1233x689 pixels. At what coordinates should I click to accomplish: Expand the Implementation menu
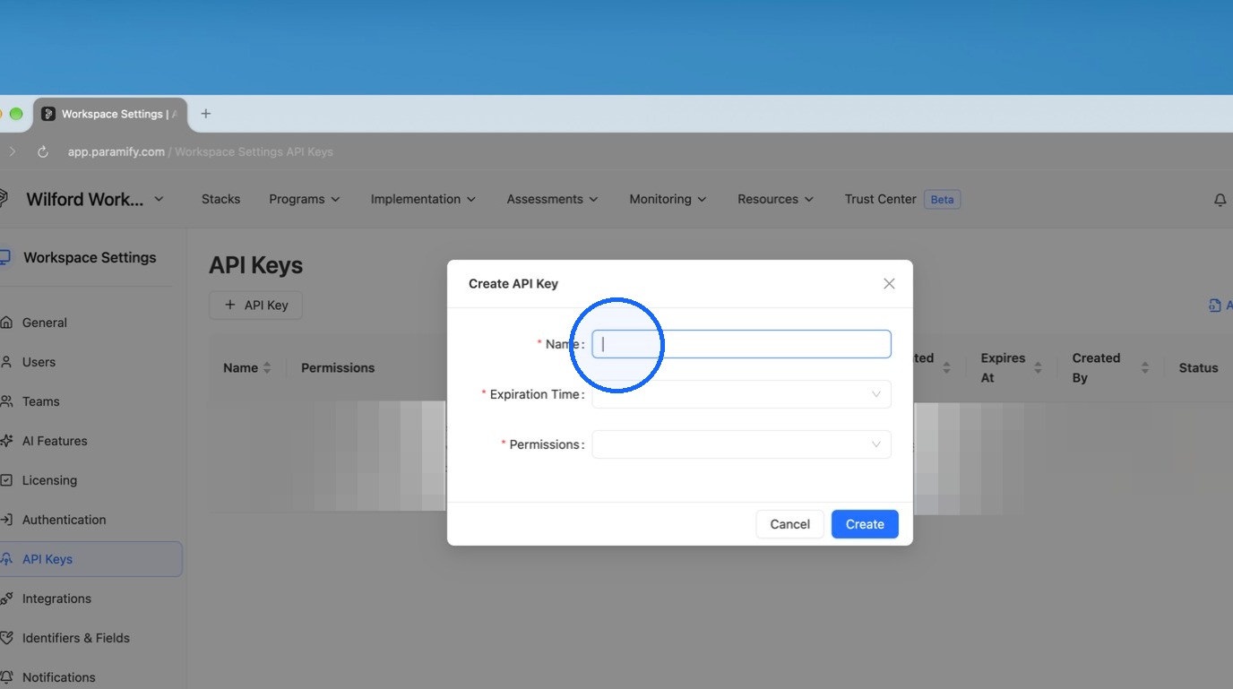pyautogui.click(x=423, y=199)
